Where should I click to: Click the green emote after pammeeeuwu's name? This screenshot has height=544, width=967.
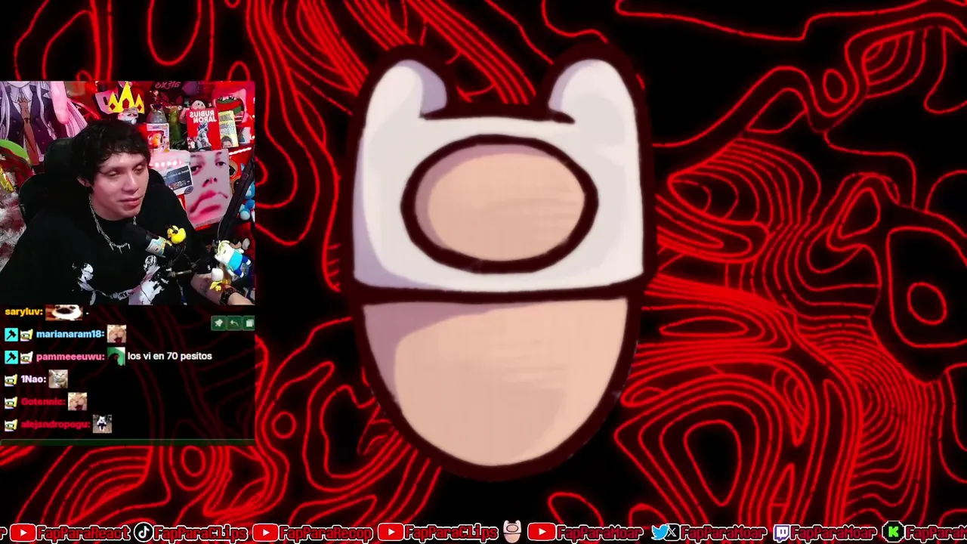coord(116,356)
